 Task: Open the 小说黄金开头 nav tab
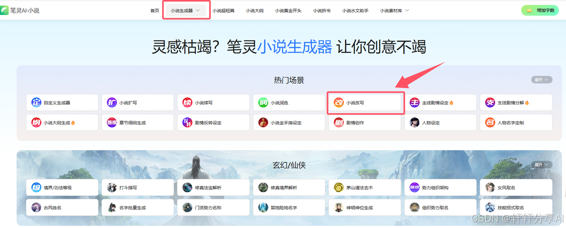pyautogui.click(x=288, y=11)
